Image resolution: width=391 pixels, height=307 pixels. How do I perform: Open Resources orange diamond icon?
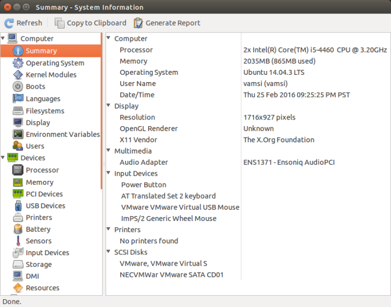[x=18, y=288]
